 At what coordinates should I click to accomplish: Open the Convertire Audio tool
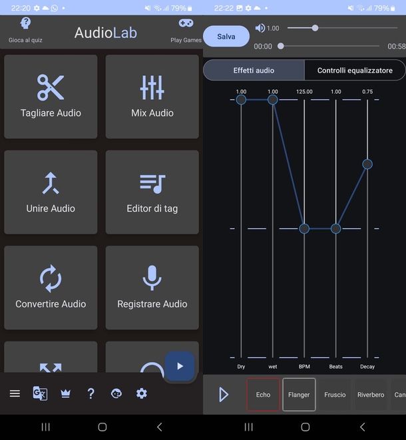tap(51, 288)
